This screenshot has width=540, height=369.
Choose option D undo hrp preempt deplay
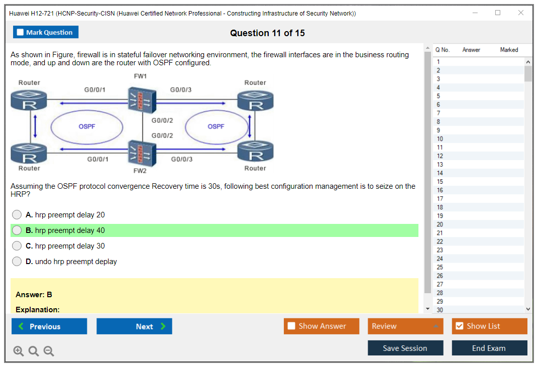[x=17, y=262]
